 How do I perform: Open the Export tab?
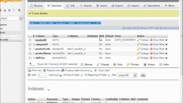coord(117,6)
